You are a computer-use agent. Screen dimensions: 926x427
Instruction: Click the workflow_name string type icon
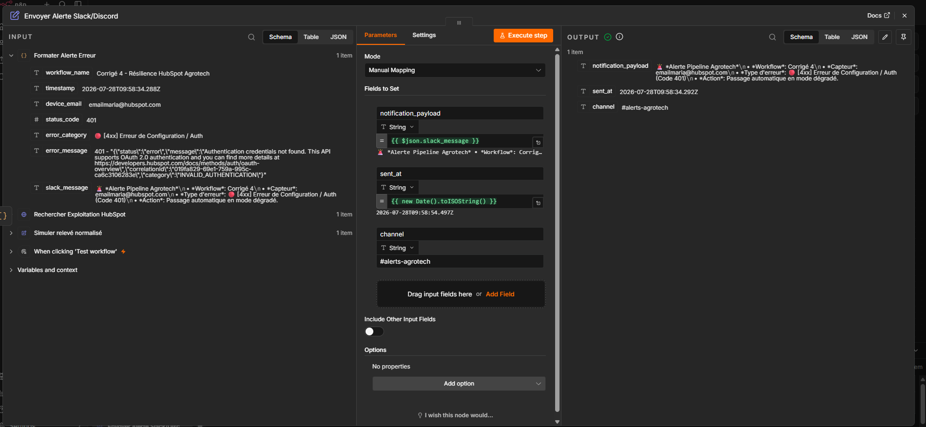pos(37,73)
